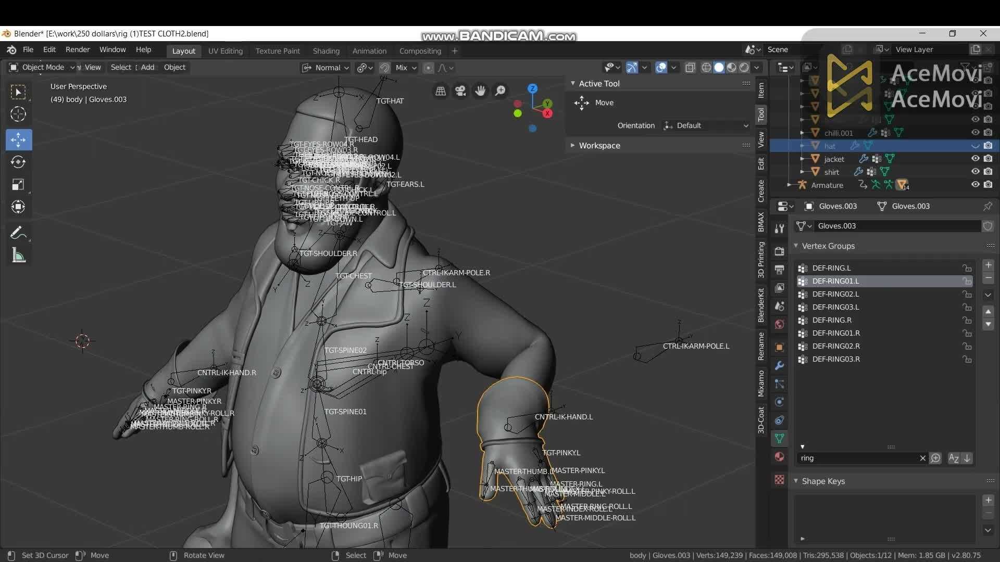Select the Rotate tool in the left toolbar
Viewport: 1000px width, 562px height.
click(19, 162)
